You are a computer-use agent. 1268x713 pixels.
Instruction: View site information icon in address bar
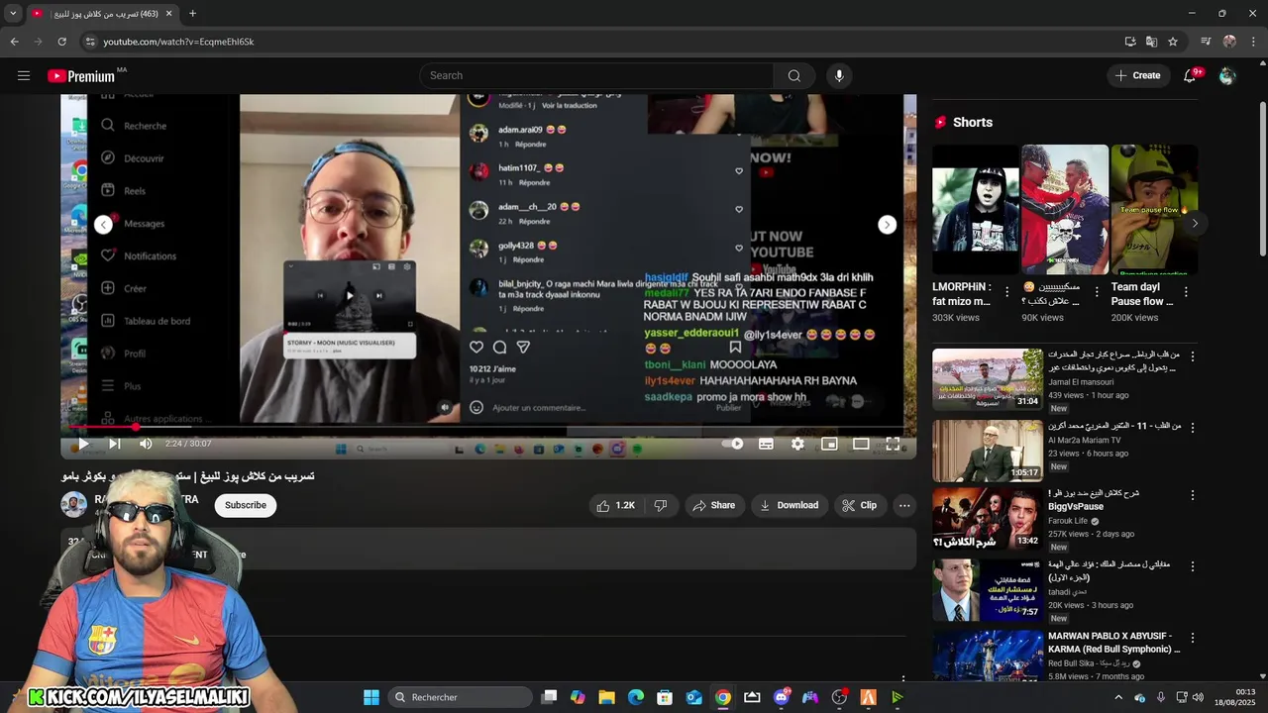(90, 42)
